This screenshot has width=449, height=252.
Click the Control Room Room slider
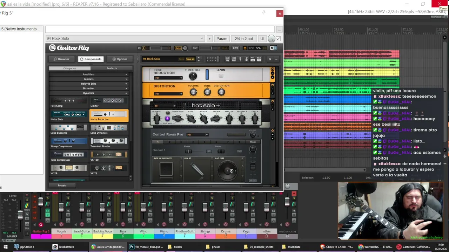(x=221, y=151)
